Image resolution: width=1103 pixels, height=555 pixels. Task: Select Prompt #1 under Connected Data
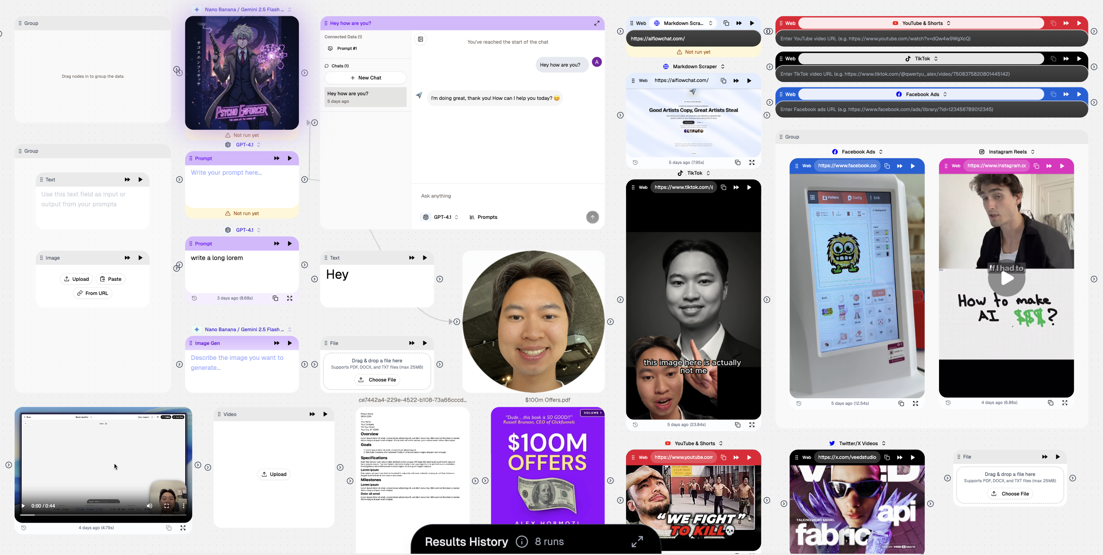coord(347,48)
